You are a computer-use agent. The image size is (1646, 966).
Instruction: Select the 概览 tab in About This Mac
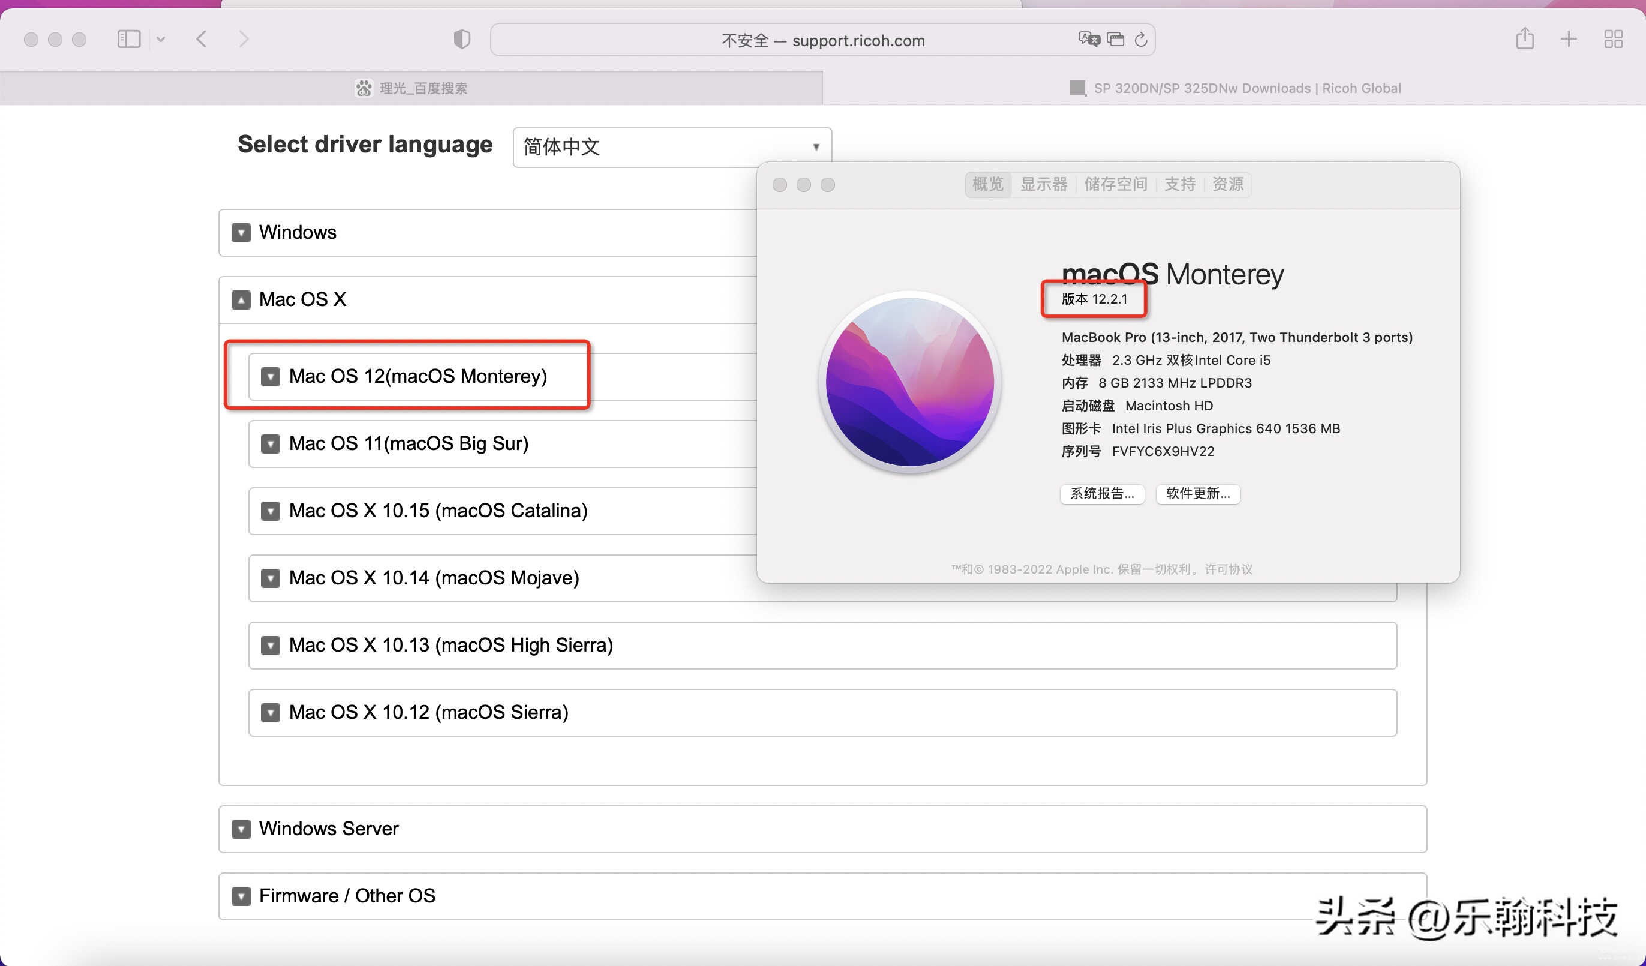987,184
